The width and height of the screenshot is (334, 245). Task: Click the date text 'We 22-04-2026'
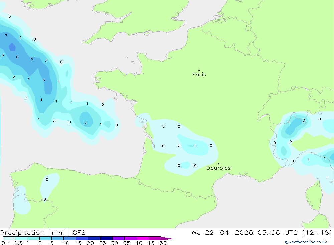click(x=222, y=232)
